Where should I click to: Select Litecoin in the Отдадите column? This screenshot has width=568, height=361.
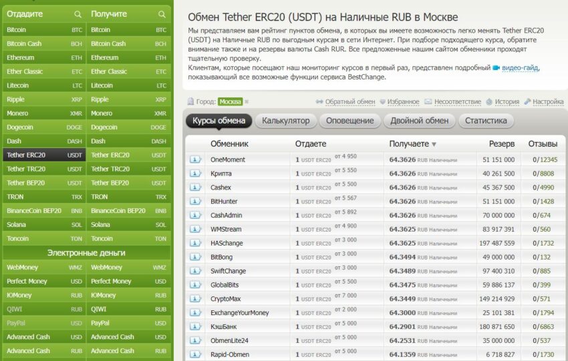tap(44, 85)
